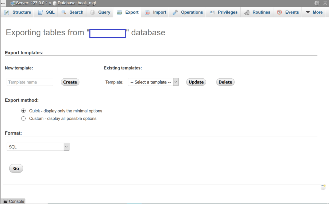Open the Select a template dropdown
329x204 pixels.
(x=153, y=82)
